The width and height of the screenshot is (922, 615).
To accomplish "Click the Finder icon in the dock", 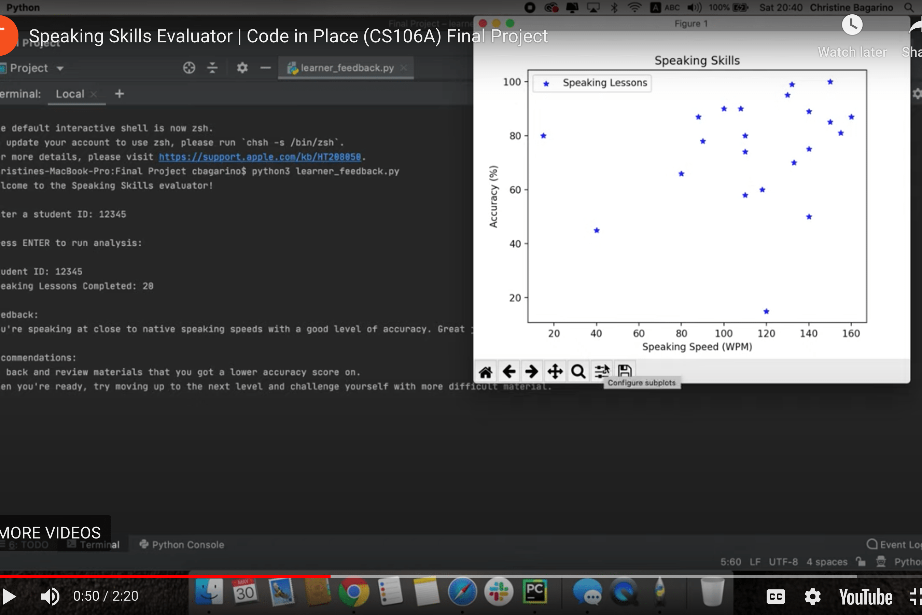I will [x=209, y=591].
